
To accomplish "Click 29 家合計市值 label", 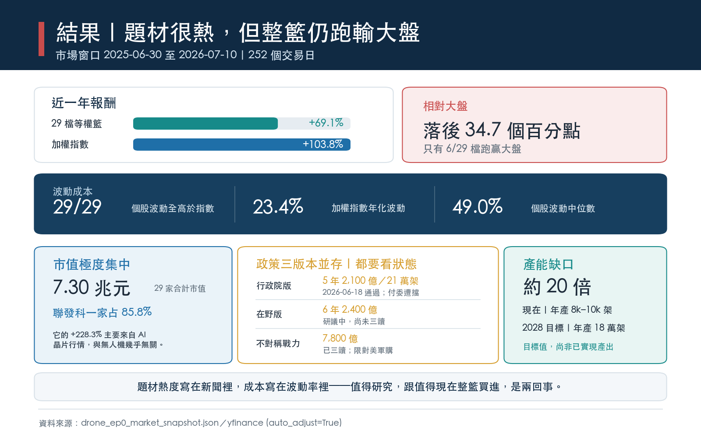I will point(180,288).
